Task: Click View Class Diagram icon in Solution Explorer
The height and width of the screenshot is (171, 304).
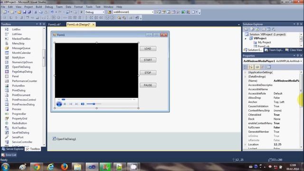Action: pos(274,29)
